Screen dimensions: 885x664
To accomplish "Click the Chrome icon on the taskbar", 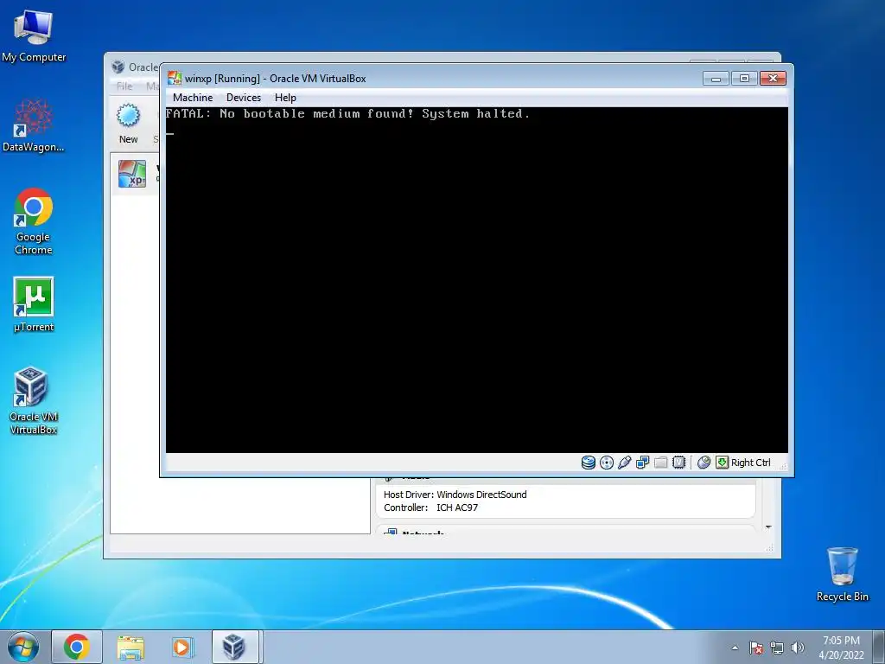I will pos(77,647).
